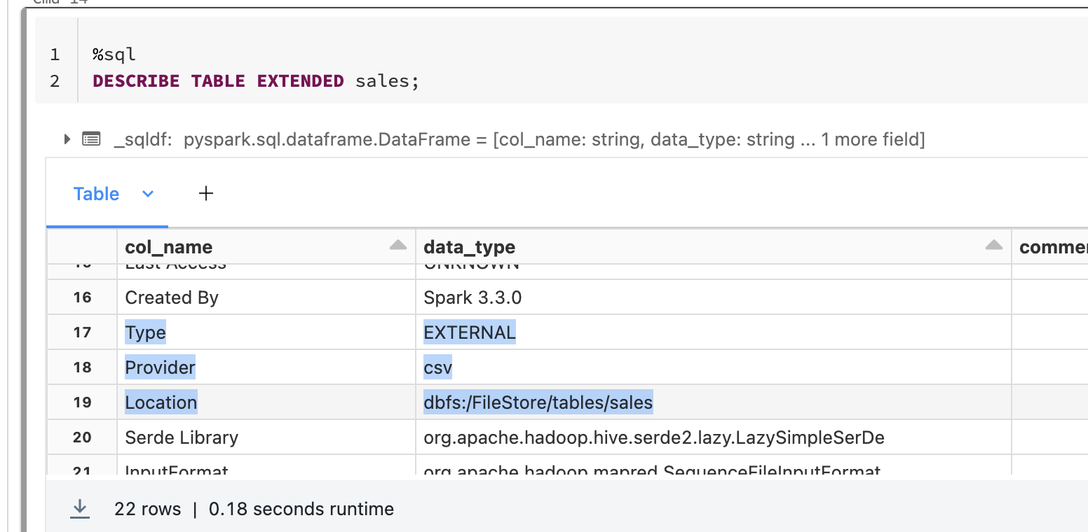Click the data_type column header
This screenshot has width=1088, height=532.
tap(469, 247)
